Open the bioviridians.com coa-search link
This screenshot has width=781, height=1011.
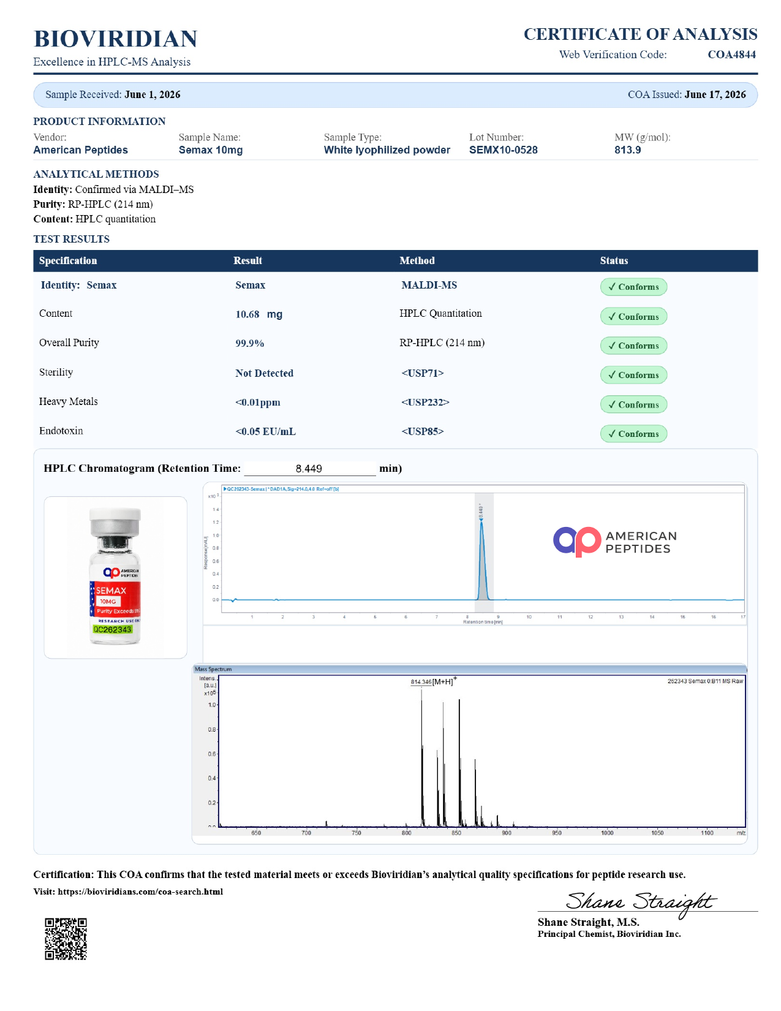(x=140, y=892)
